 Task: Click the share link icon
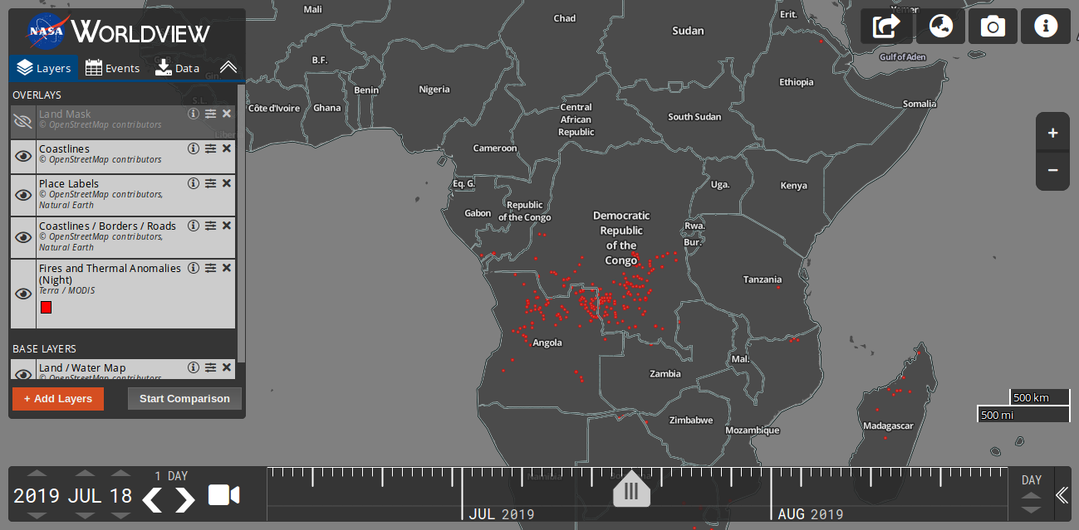[x=886, y=27]
